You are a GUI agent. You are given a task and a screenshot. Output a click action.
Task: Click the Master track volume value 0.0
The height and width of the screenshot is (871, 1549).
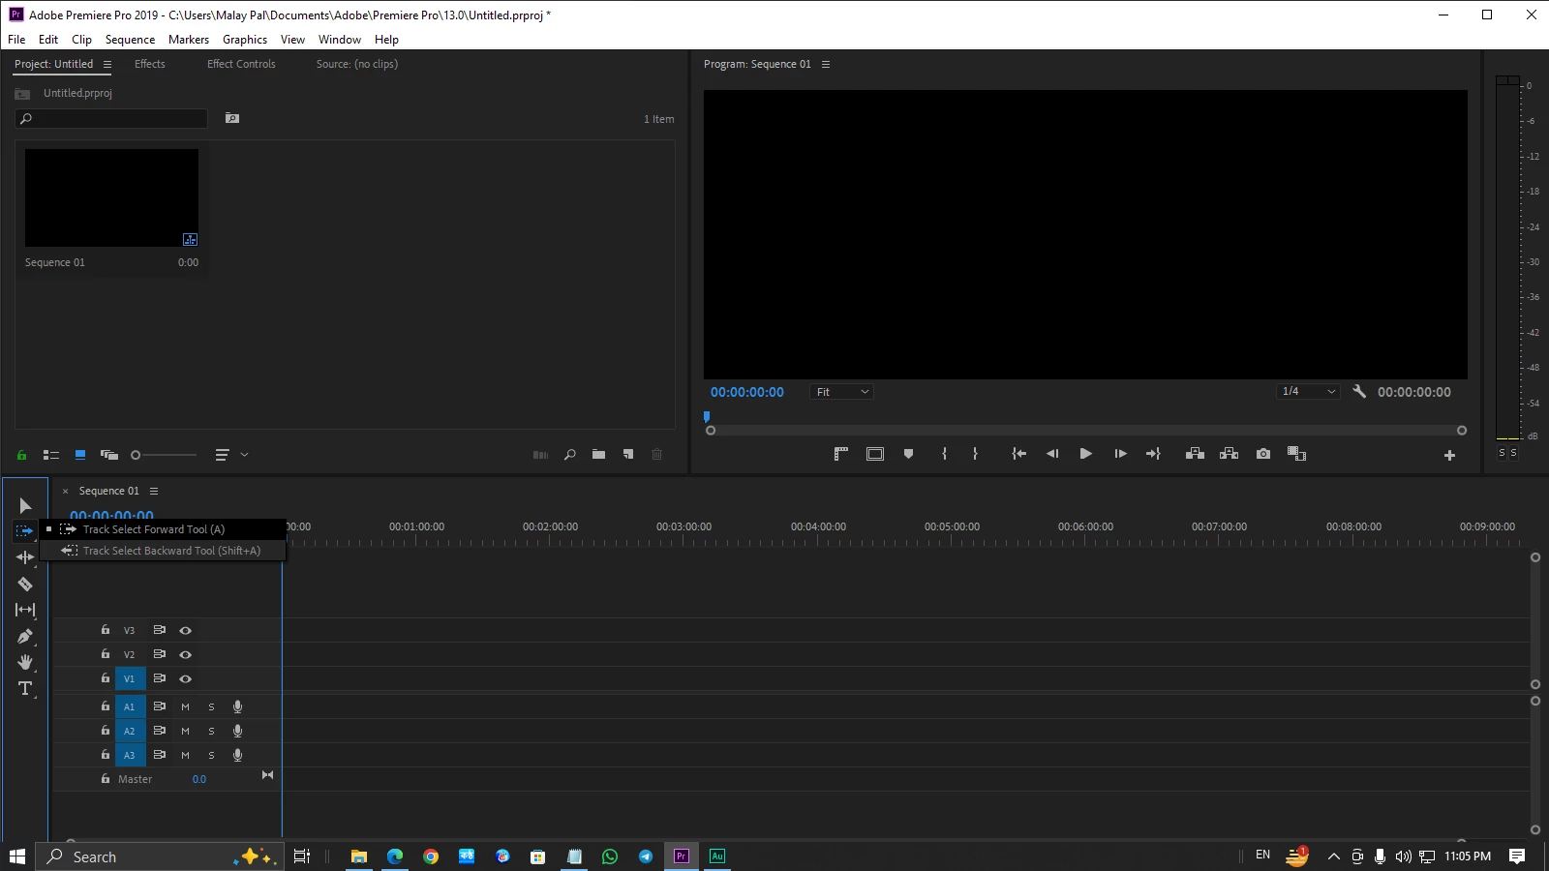(199, 779)
